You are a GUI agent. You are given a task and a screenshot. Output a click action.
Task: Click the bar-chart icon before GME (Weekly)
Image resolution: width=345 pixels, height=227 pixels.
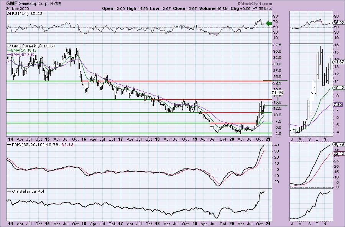pos(9,46)
